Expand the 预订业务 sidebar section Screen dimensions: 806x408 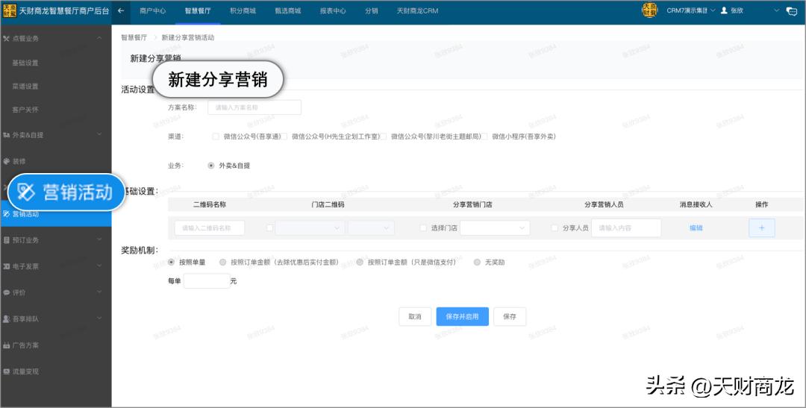(56, 240)
